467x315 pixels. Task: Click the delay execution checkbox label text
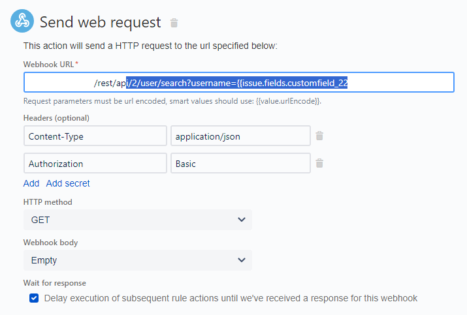click(231, 298)
